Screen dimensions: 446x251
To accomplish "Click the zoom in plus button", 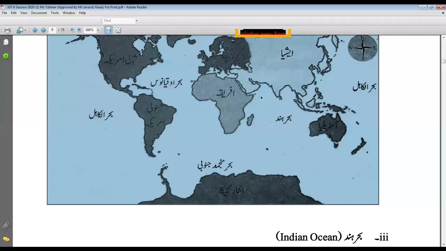I will coord(79,30).
